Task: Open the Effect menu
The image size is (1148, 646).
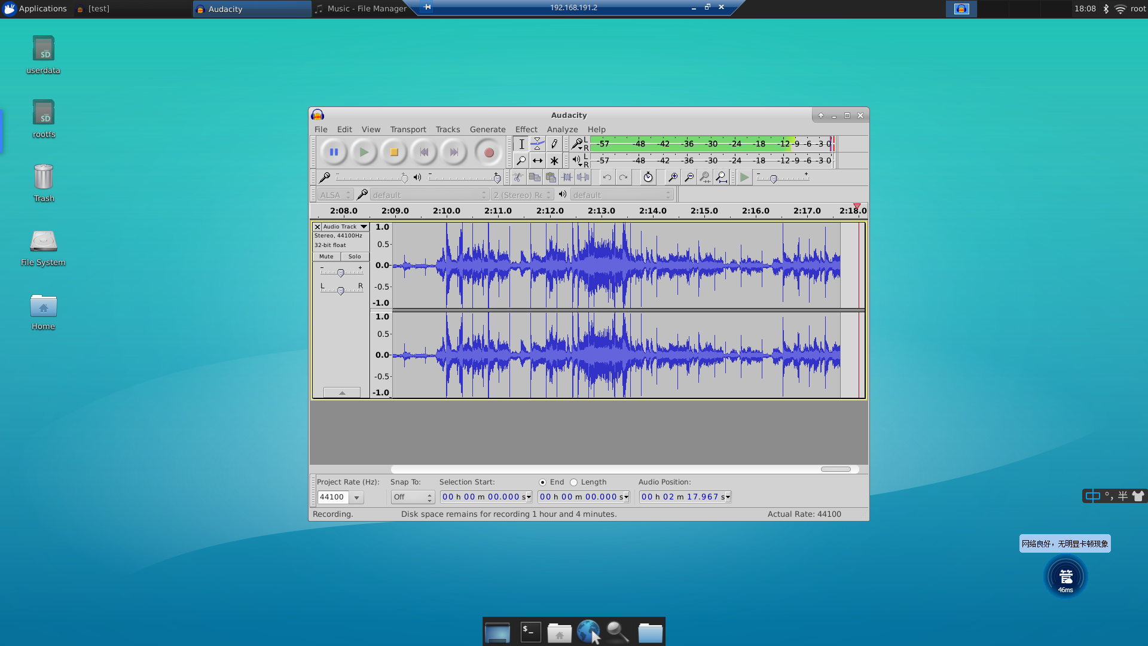Action: click(x=526, y=129)
